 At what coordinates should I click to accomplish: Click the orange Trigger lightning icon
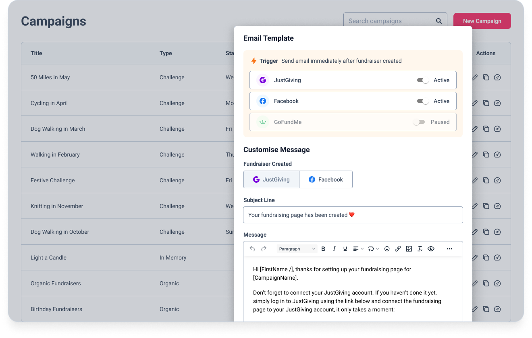(x=254, y=61)
